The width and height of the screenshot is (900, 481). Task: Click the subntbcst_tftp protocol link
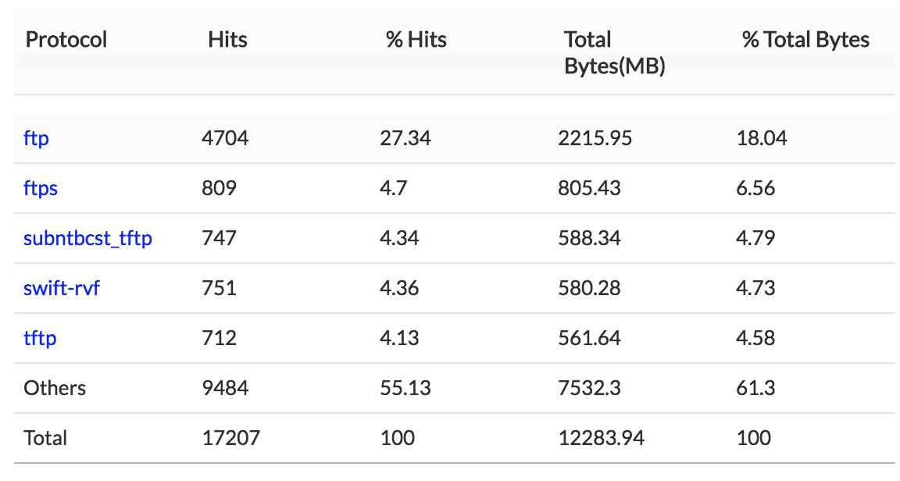[x=87, y=239]
